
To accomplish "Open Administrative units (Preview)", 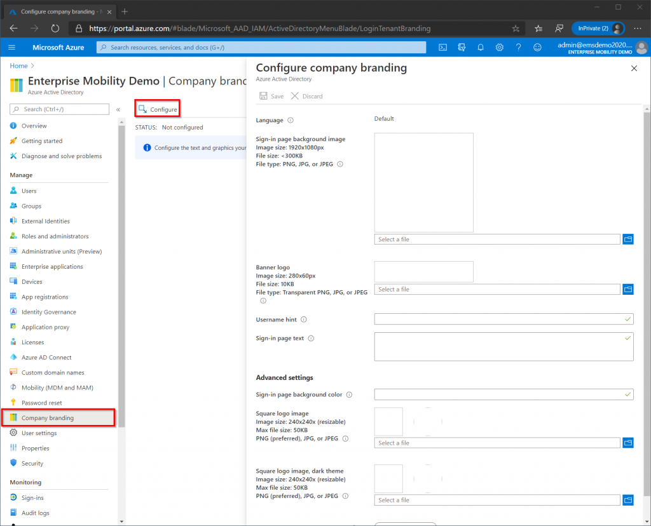I will click(62, 252).
